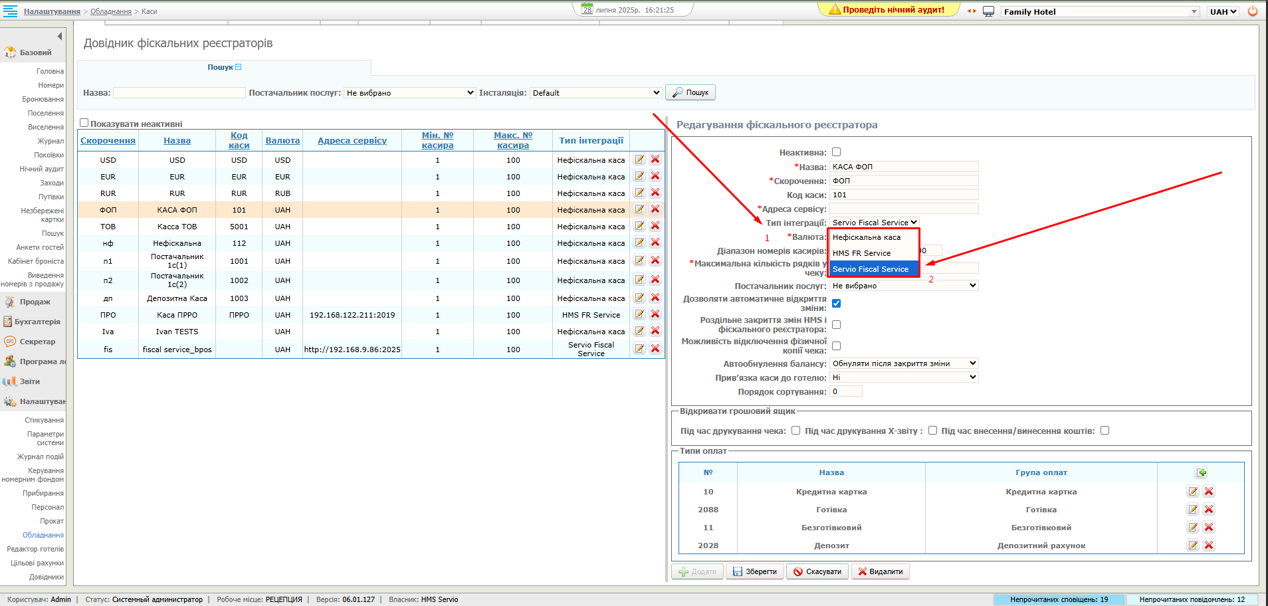The width and height of the screenshot is (1268, 606).
Task: Delete the Депозит payment type row
Action: click(1209, 546)
